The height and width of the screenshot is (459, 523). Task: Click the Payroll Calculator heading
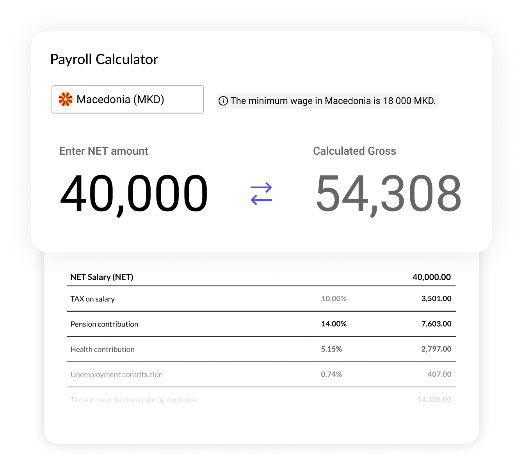click(x=104, y=59)
